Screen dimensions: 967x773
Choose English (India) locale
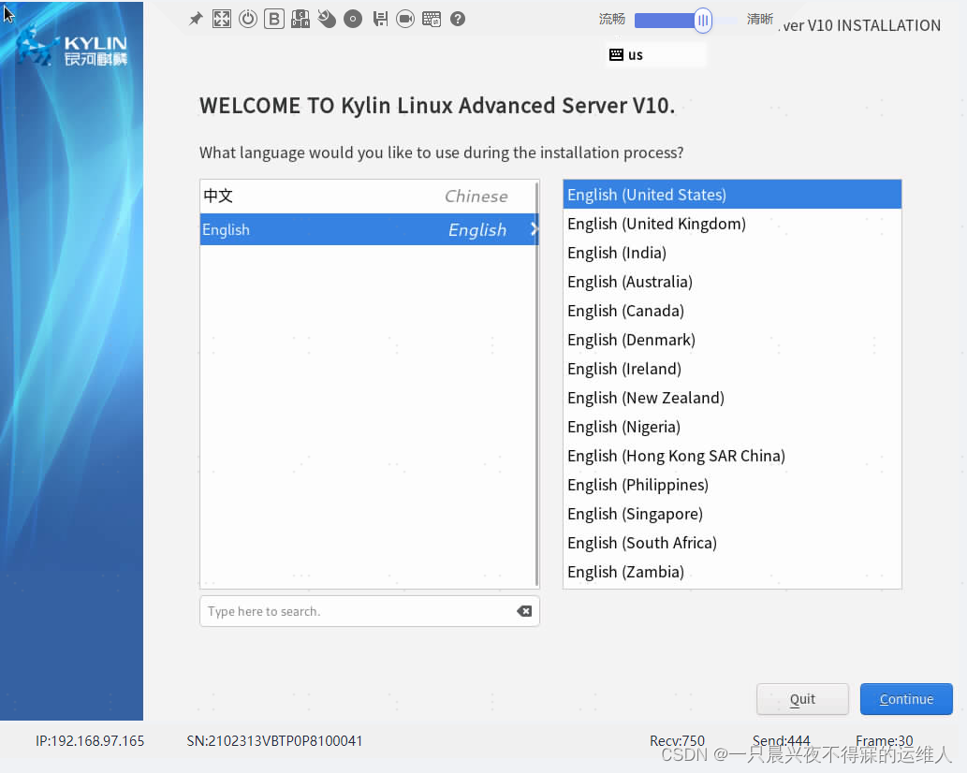(x=732, y=253)
